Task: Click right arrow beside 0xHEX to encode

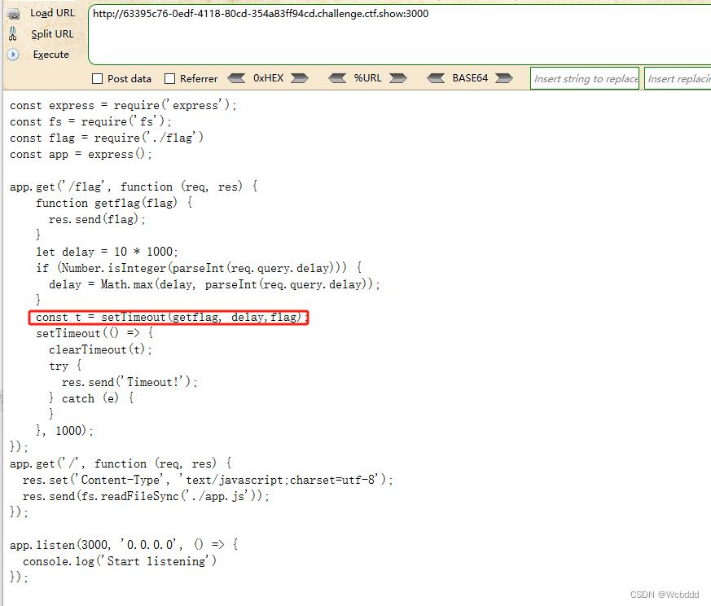Action: [299, 78]
